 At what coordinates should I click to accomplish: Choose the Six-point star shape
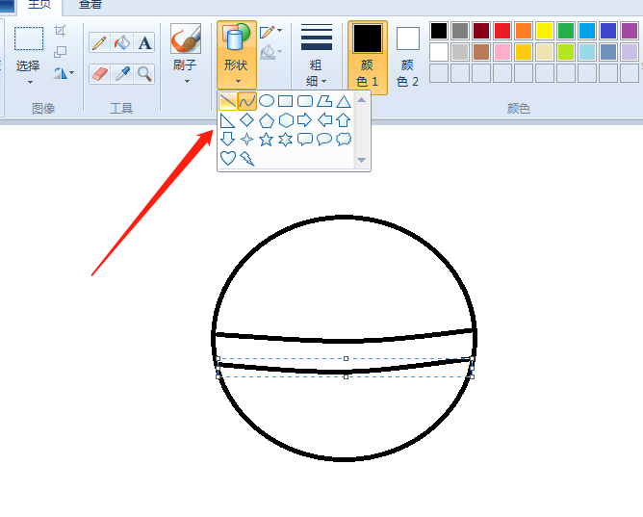286,140
